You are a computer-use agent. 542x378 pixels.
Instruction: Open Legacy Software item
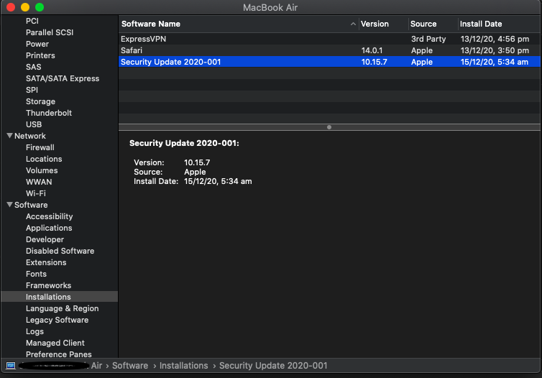pos(57,320)
